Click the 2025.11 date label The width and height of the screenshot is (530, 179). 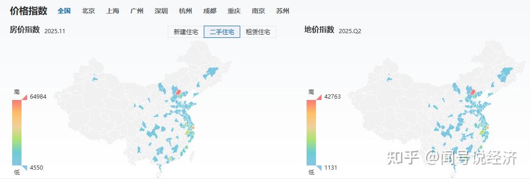(55, 31)
